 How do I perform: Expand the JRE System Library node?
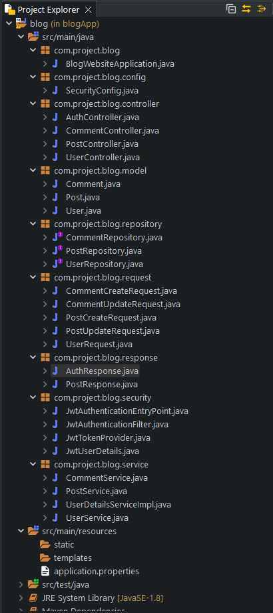click(x=21, y=598)
